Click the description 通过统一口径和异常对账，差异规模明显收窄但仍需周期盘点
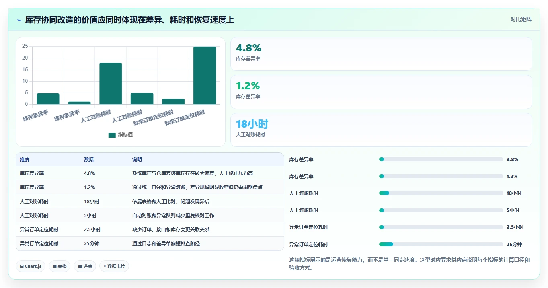 197,187
